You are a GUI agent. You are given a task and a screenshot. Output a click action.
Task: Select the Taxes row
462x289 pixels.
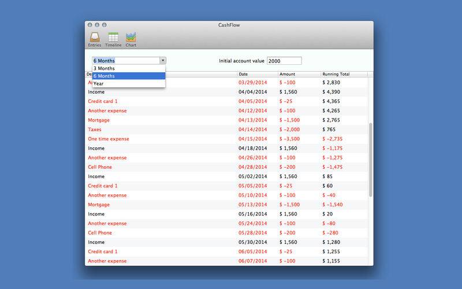pos(226,129)
